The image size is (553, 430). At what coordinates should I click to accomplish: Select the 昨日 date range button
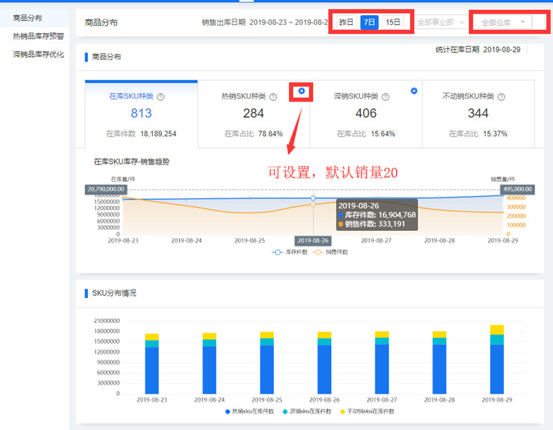coord(346,22)
